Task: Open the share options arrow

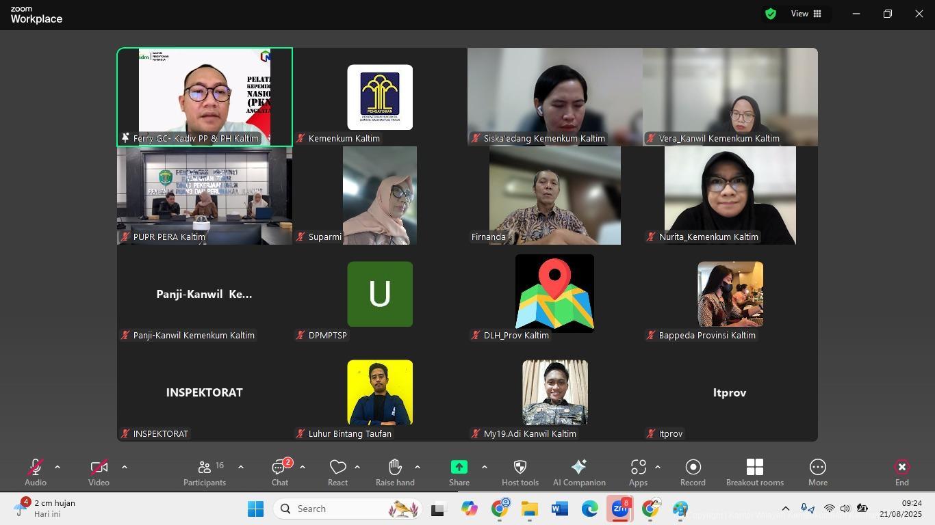Action: [485, 467]
